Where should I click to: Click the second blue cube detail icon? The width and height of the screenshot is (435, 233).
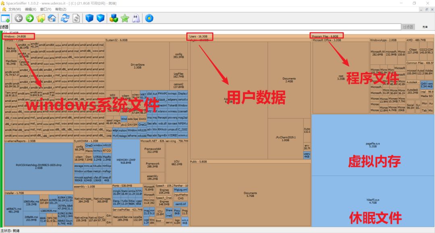tap(100, 18)
